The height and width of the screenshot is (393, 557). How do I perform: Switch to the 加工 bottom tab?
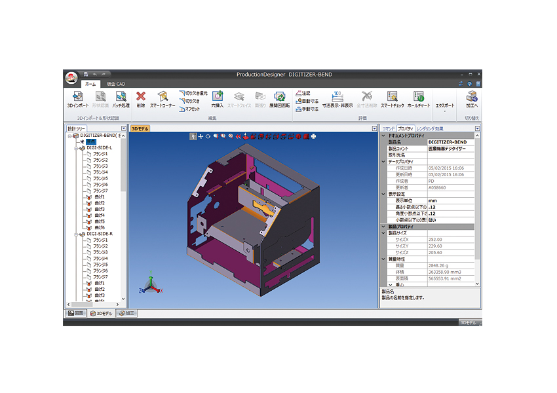pyautogui.click(x=127, y=314)
